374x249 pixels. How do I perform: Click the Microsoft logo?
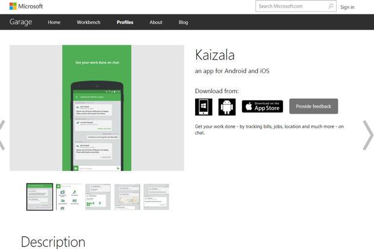(26, 6)
